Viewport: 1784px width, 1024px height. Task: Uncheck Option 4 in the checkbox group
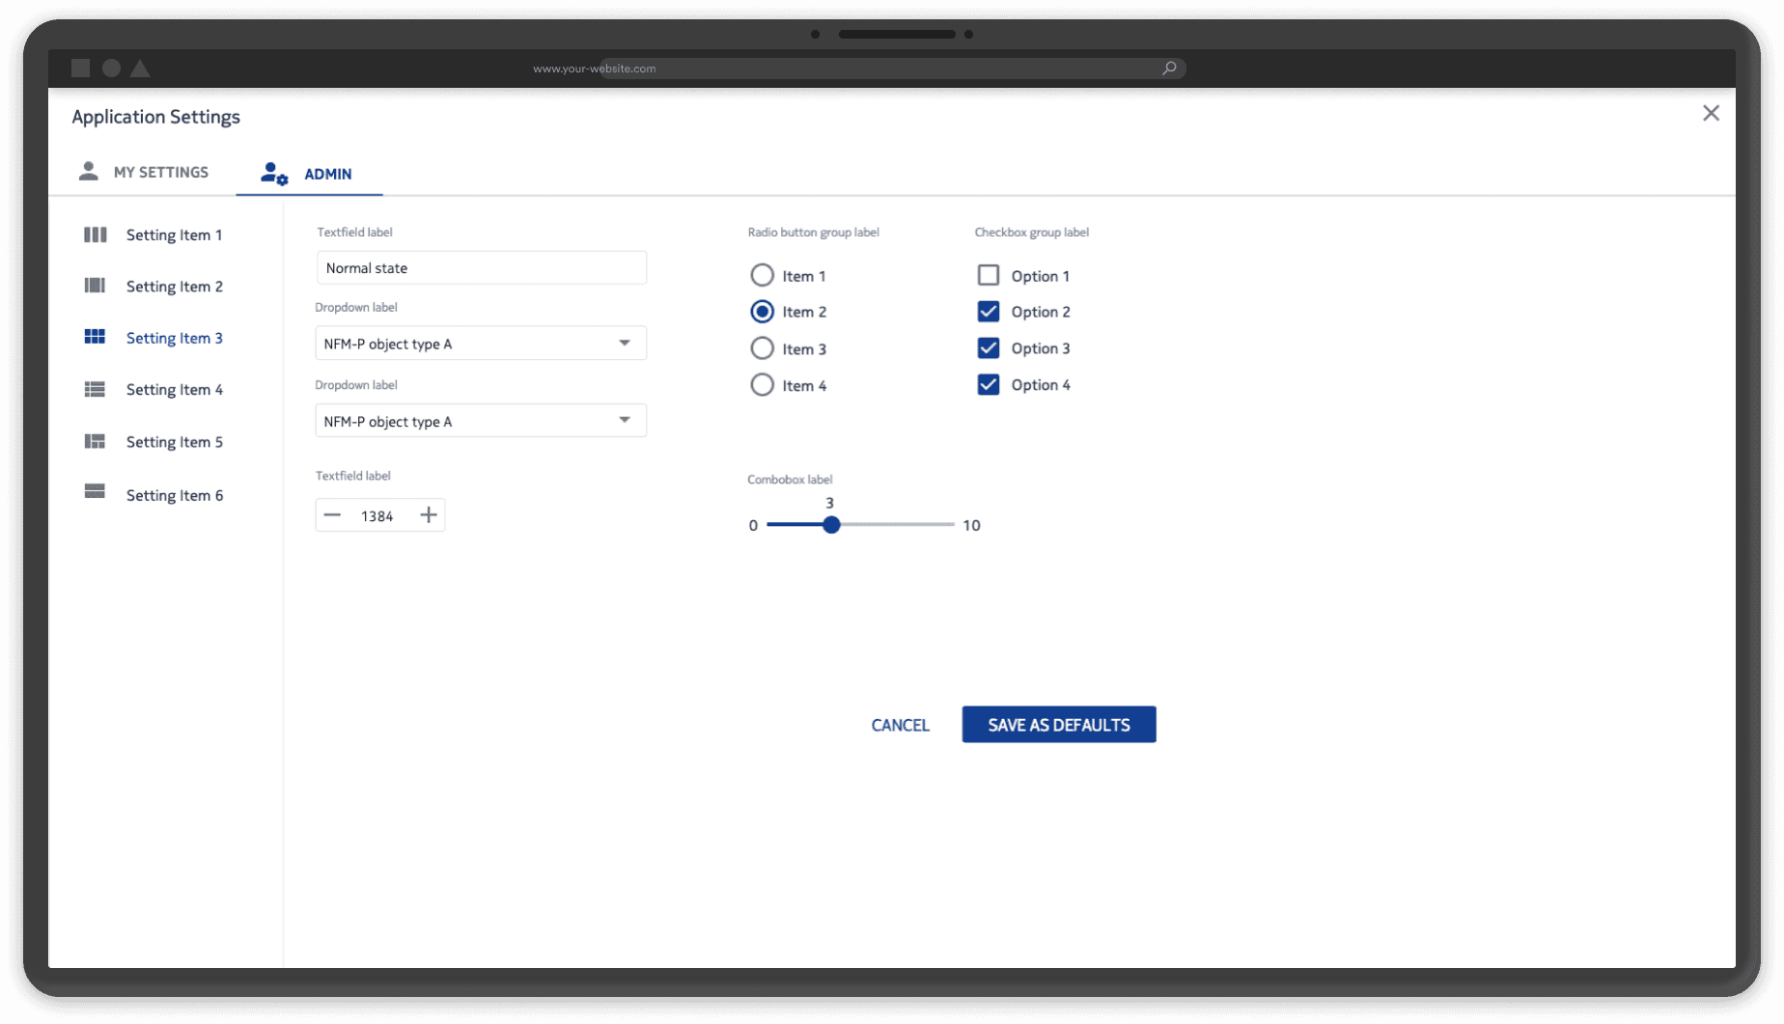pos(989,384)
